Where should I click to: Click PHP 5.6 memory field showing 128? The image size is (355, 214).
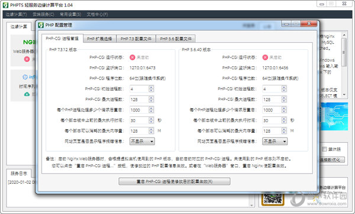(x=272, y=131)
